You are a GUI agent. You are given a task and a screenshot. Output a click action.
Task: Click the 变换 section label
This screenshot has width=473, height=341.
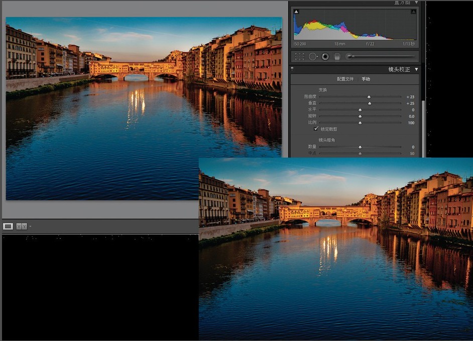coord(322,90)
